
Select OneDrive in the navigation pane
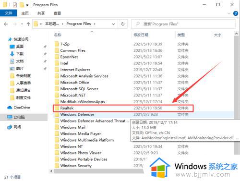[22, 108]
